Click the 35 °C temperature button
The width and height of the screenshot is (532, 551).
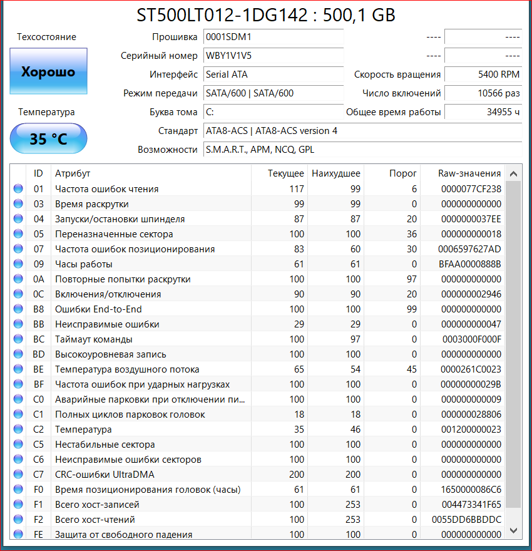48,138
